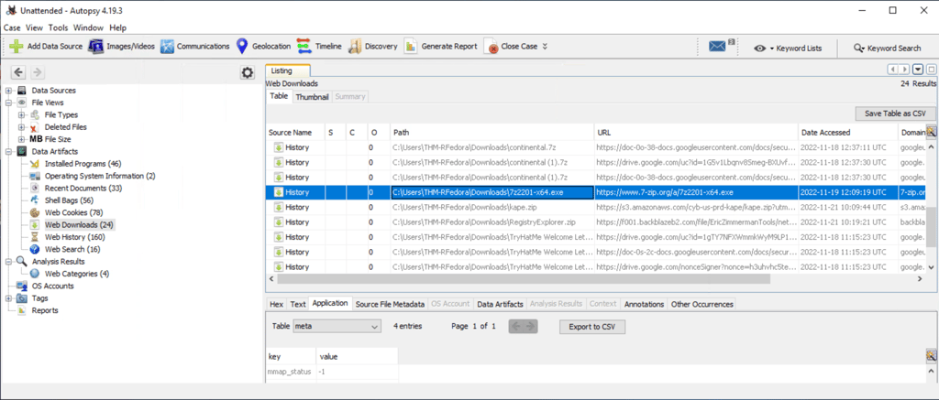Select the Installed Programs (46) node
The height and width of the screenshot is (400, 939).
(x=83, y=164)
